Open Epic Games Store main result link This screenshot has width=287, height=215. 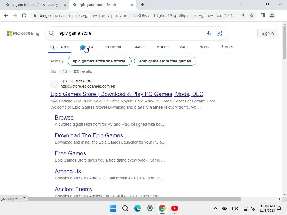pos(127,94)
